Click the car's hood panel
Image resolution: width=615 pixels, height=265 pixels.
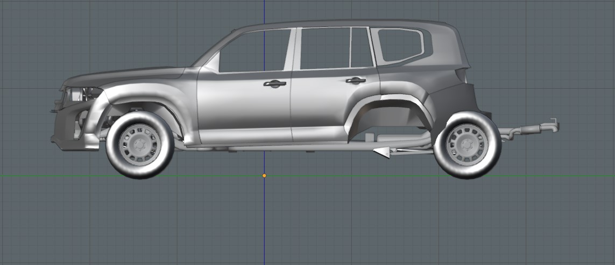pyautogui.click(x=125, y=76)
